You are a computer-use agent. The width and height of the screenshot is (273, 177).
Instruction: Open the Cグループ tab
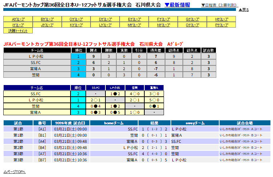[76, 19]
